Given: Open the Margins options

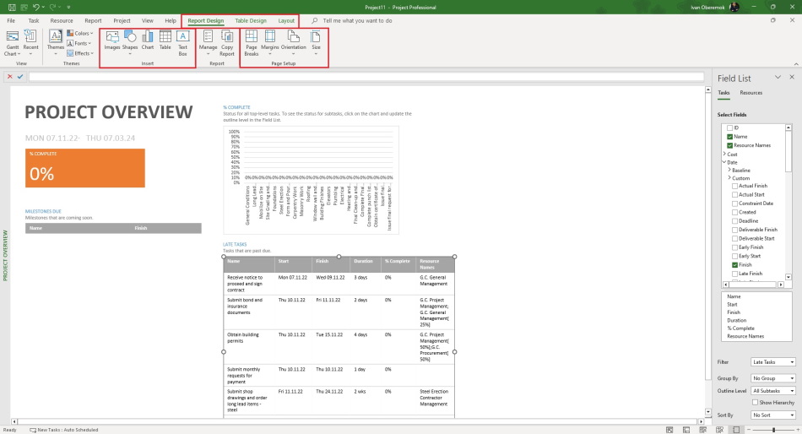Looking at the screenshot, I should [x=269, y=44].
